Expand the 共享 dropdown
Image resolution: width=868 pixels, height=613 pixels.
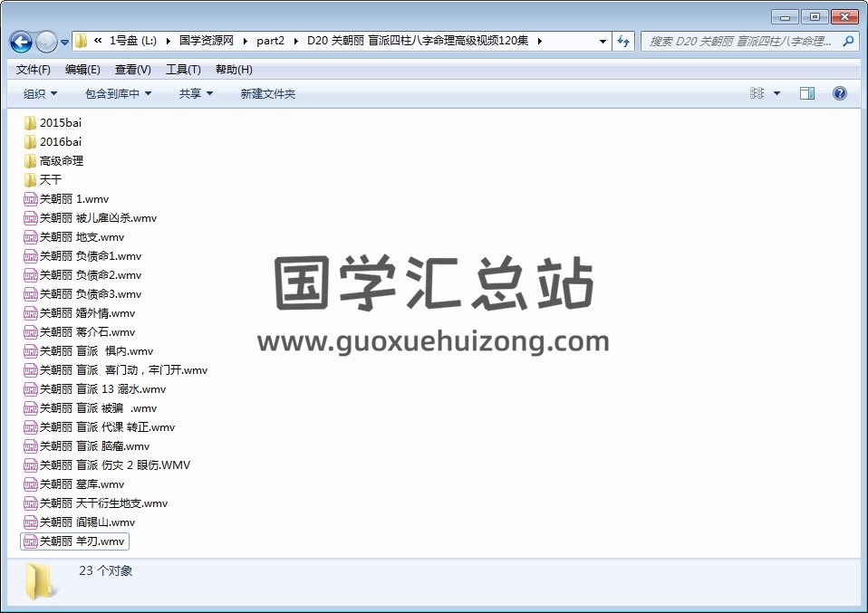point(196,93)
